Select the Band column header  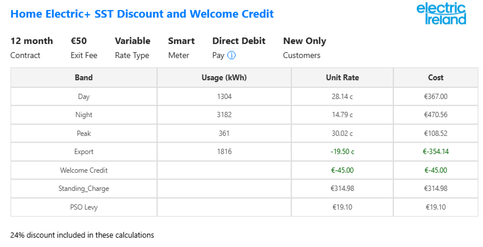[84, 77]
